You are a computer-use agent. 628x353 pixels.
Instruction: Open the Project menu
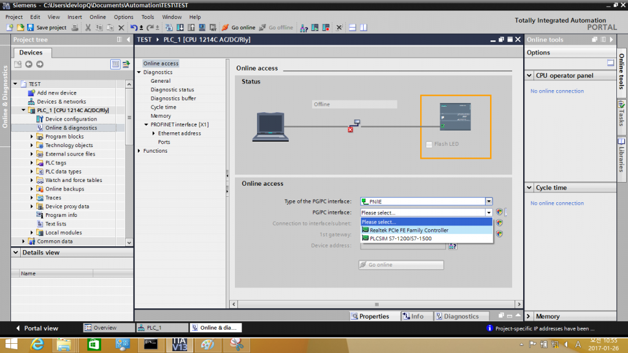[x=14, y=17]
